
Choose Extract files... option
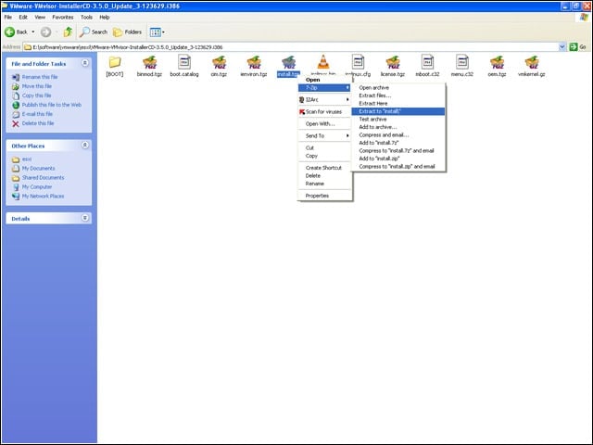398,95
